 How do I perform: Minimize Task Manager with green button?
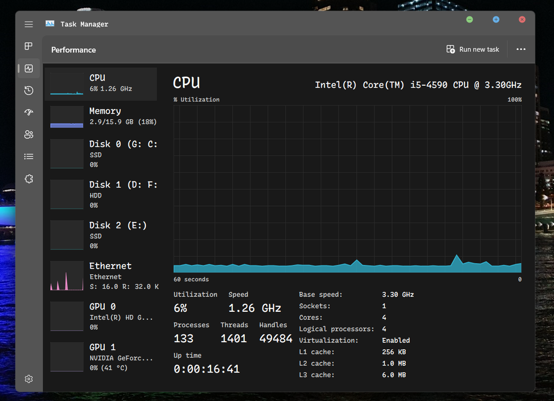tap(470, 20)
